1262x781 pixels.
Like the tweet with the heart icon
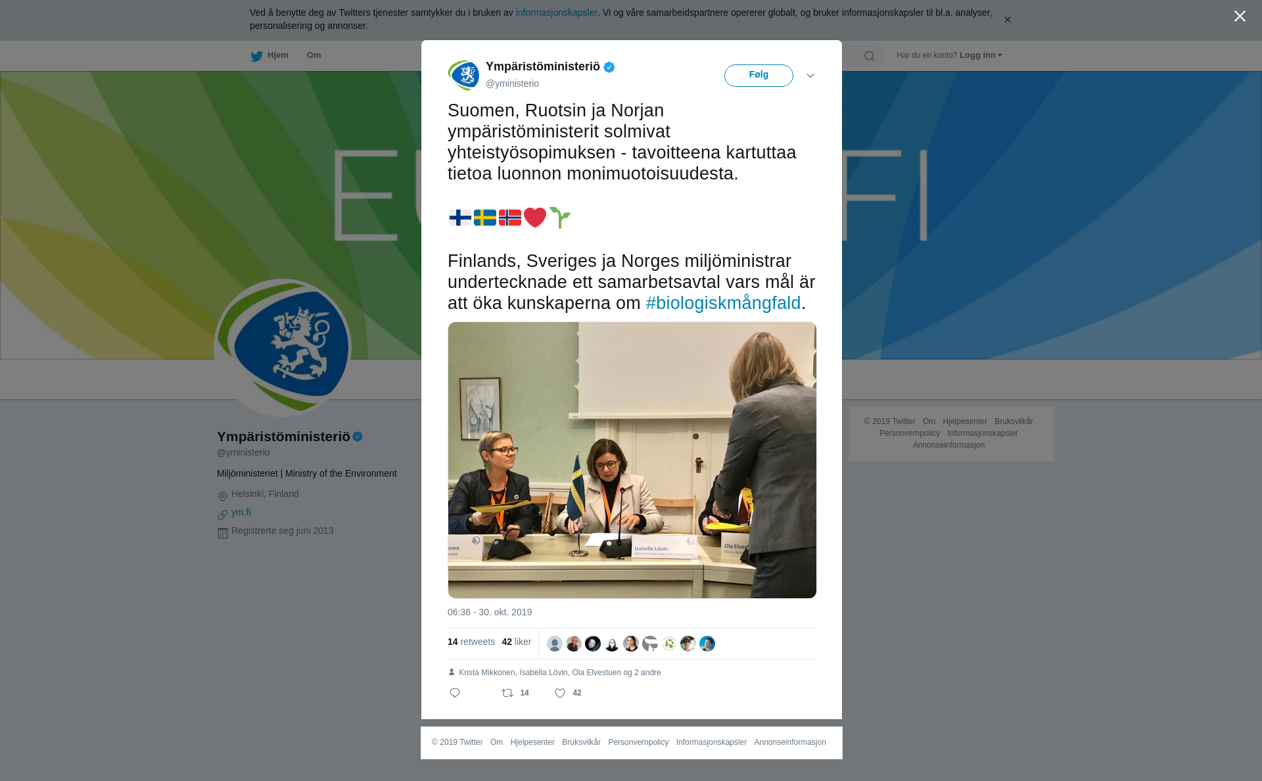(560, 693)
